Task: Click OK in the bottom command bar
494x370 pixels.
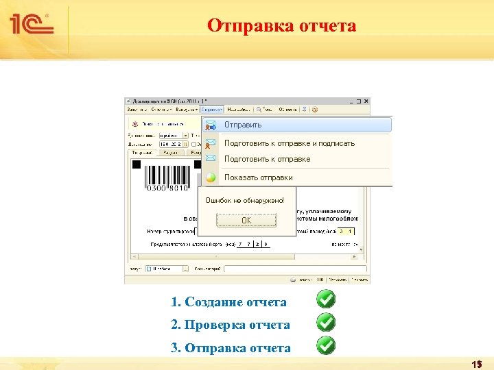Action: click(320, 280)
